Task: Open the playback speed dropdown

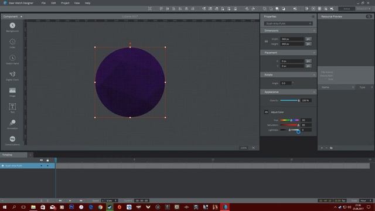Action: 112,200
